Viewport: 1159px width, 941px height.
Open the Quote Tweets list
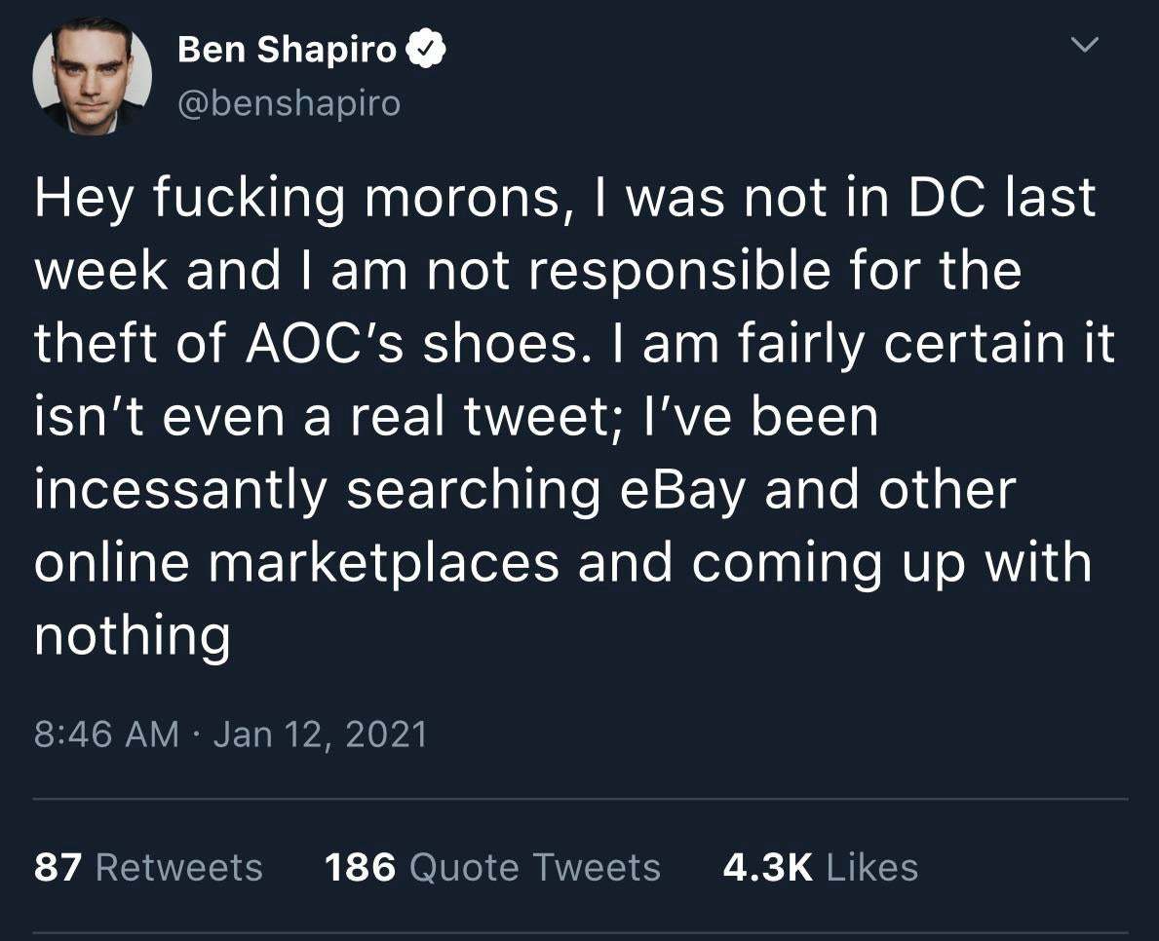[534, 867]
